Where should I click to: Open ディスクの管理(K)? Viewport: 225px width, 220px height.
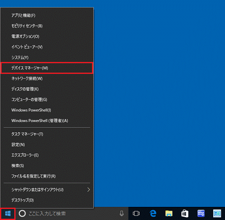click(47, 89)
